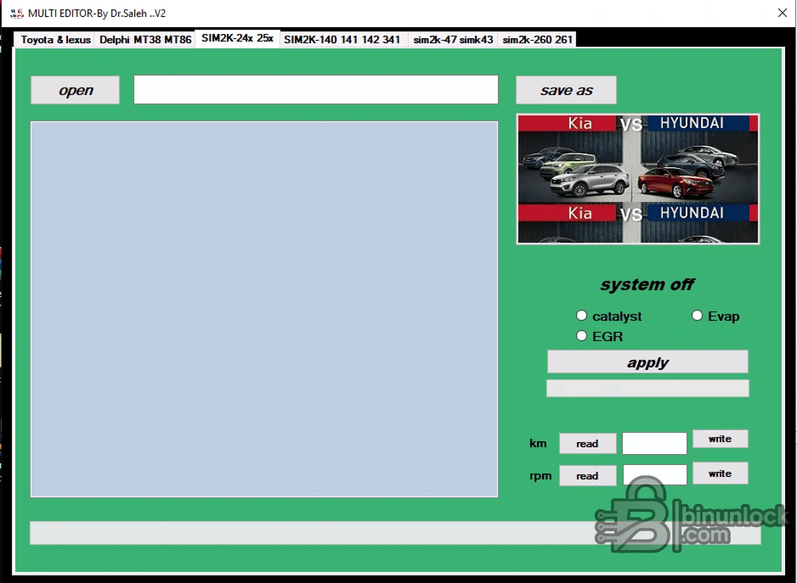Viewport: 797px width, 583px height.
Task: Read the rpm value
Action: pos(588,476)
